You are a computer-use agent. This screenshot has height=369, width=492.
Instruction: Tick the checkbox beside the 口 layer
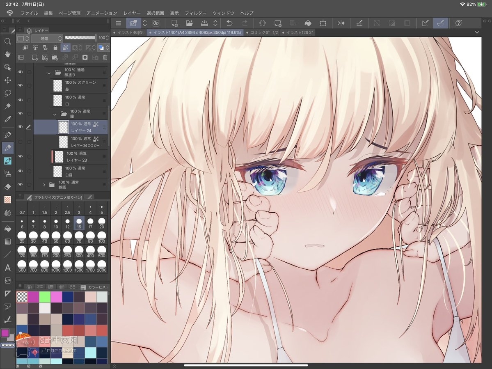(x=29, y=101)
